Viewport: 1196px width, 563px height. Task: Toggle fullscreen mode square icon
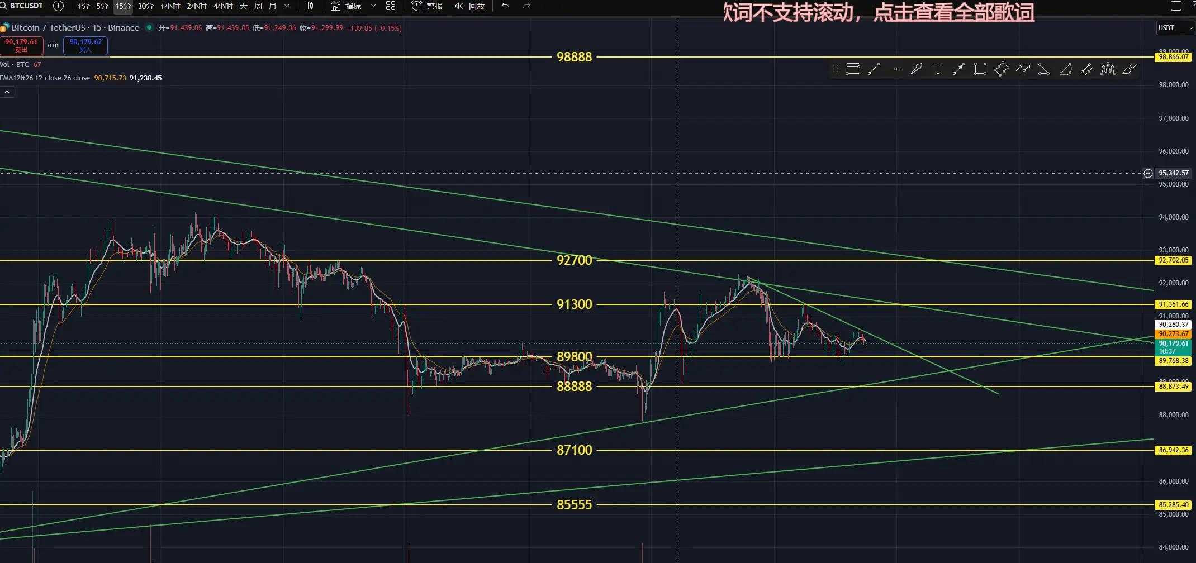[1176, 6]
